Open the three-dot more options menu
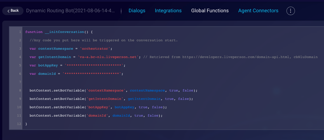Screen dimensions: 324x140 click(290, 11)
